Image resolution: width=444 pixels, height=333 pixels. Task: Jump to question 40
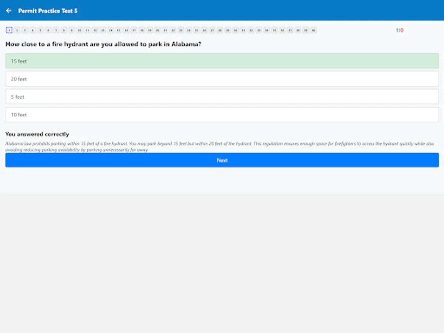tap(313, 30)
